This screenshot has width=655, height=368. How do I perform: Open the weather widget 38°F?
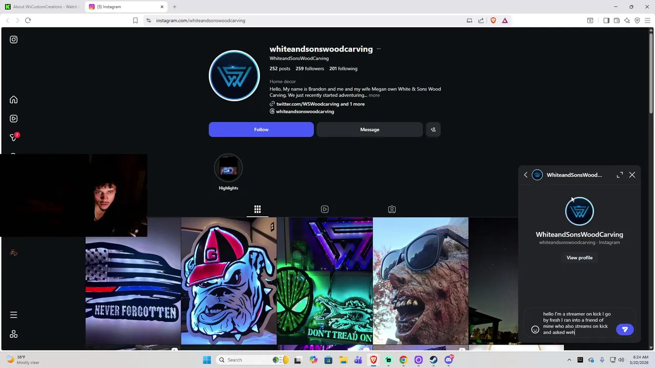(21, 360)
